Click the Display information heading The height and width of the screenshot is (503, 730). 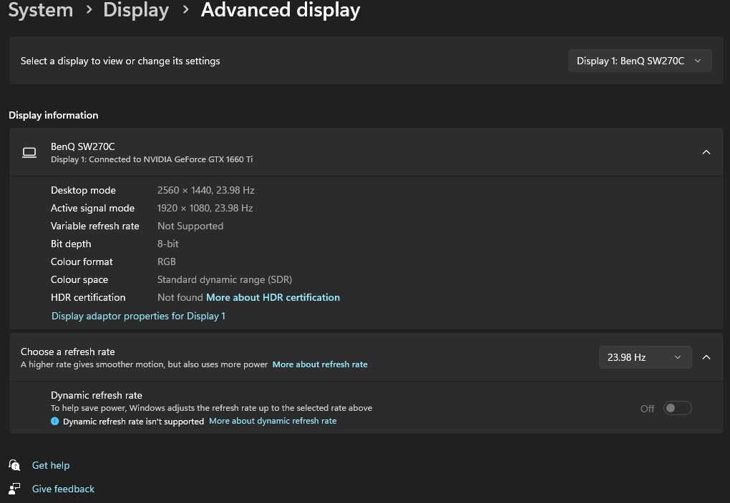[54, 115]
